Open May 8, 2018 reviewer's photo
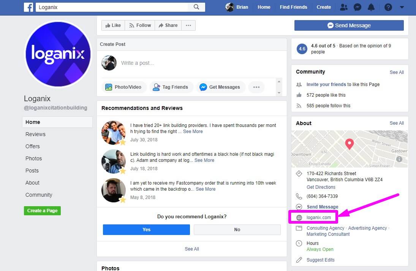 coord(114,190)
